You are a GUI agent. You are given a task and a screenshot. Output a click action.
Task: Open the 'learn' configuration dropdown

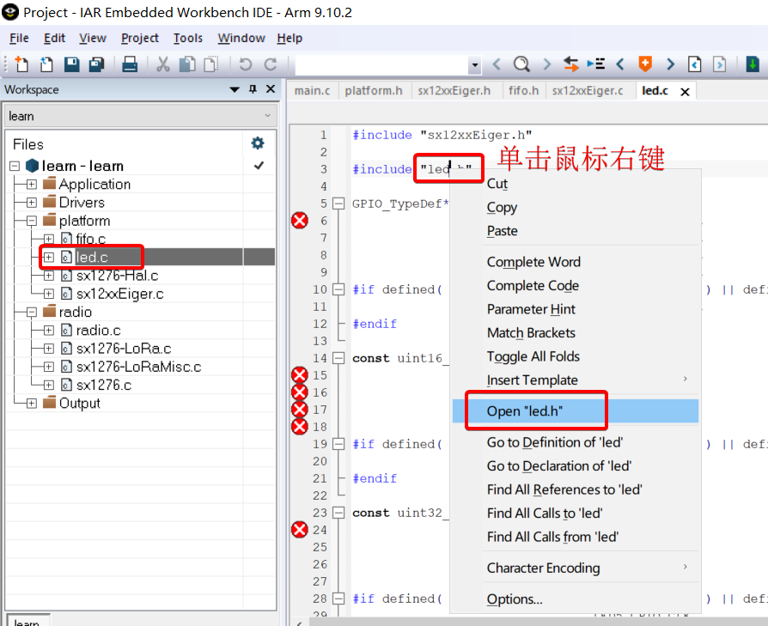267,116
